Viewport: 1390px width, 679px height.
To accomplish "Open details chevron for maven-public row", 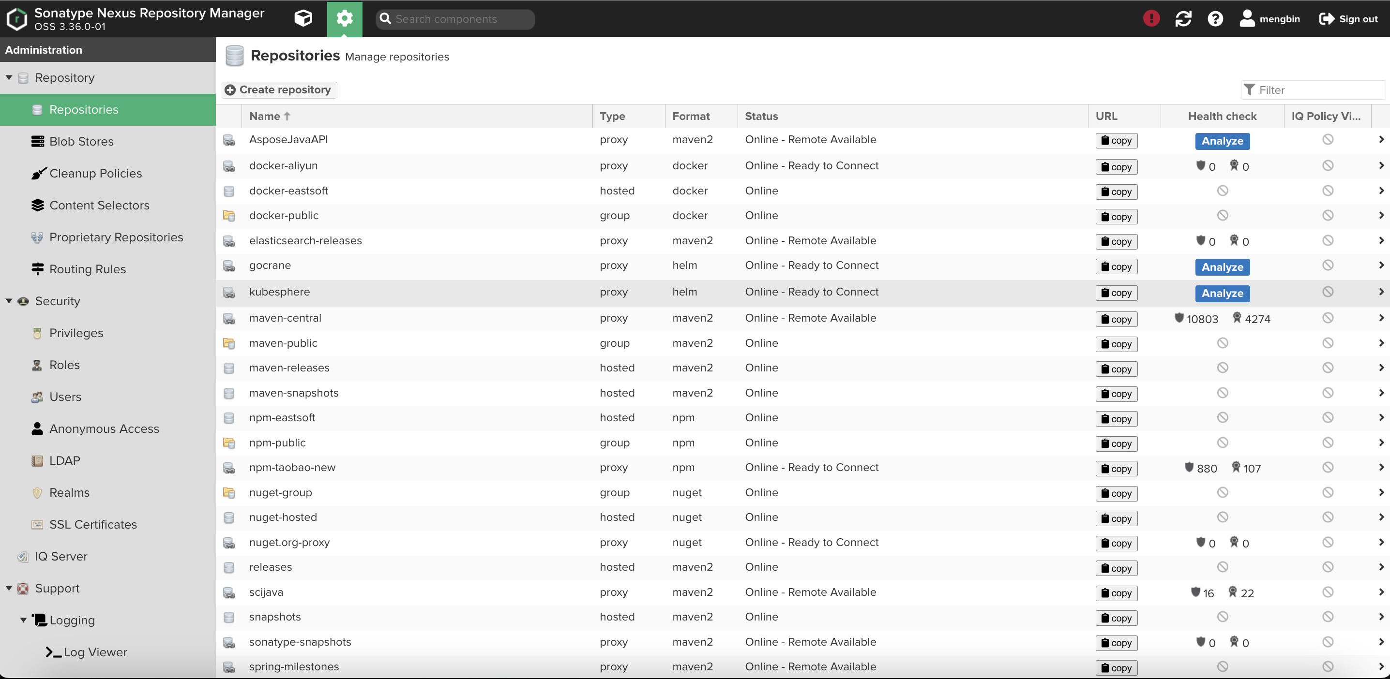I will coord(1381,342).
